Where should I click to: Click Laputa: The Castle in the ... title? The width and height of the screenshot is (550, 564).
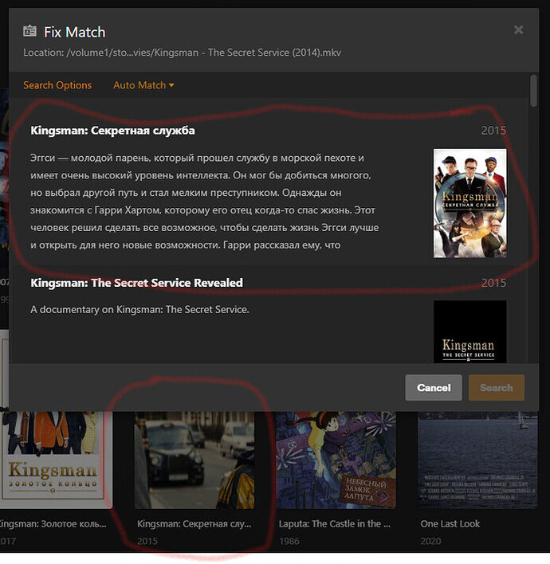tap(335, 523)
